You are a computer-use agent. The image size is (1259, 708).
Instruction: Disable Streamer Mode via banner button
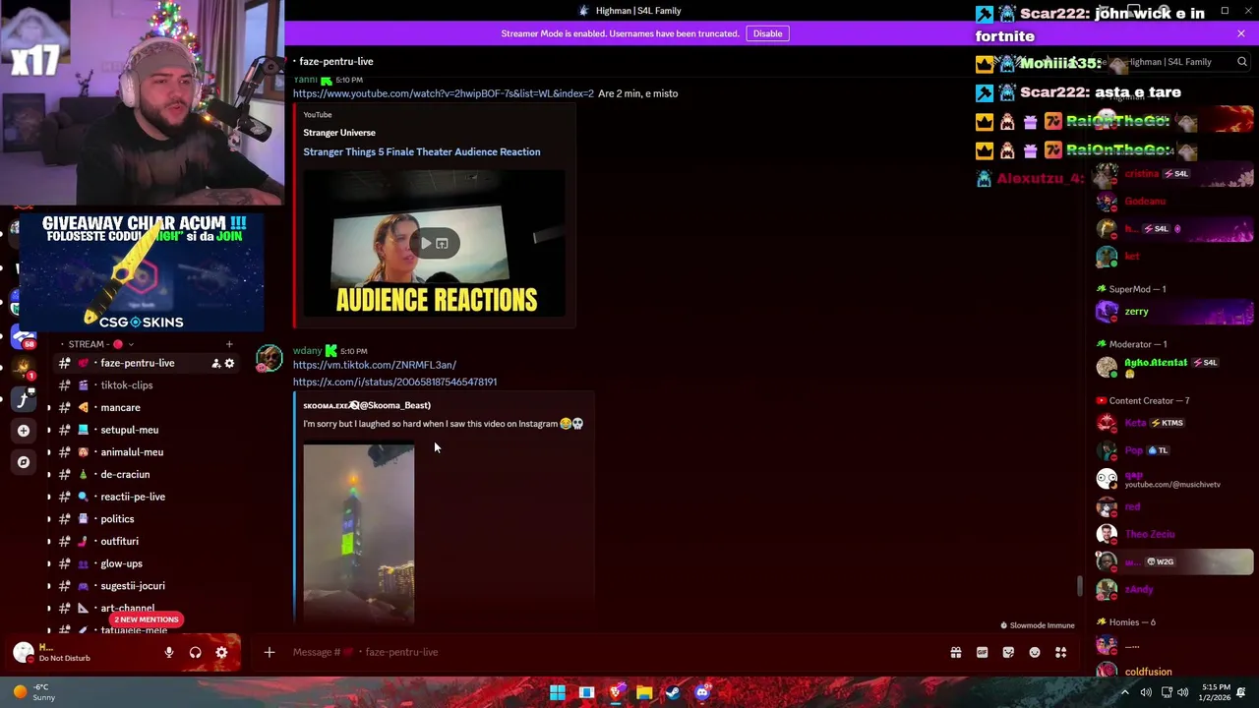pos(767,33)
